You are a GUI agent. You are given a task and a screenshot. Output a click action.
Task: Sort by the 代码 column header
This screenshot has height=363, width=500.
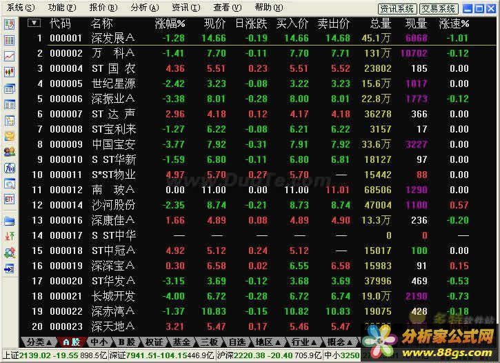click(x=60, y=23)
